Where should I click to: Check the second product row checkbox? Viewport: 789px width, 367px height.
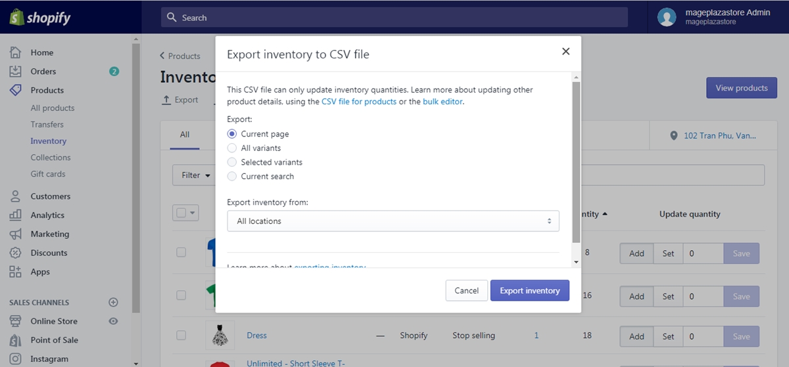(181, 295)
